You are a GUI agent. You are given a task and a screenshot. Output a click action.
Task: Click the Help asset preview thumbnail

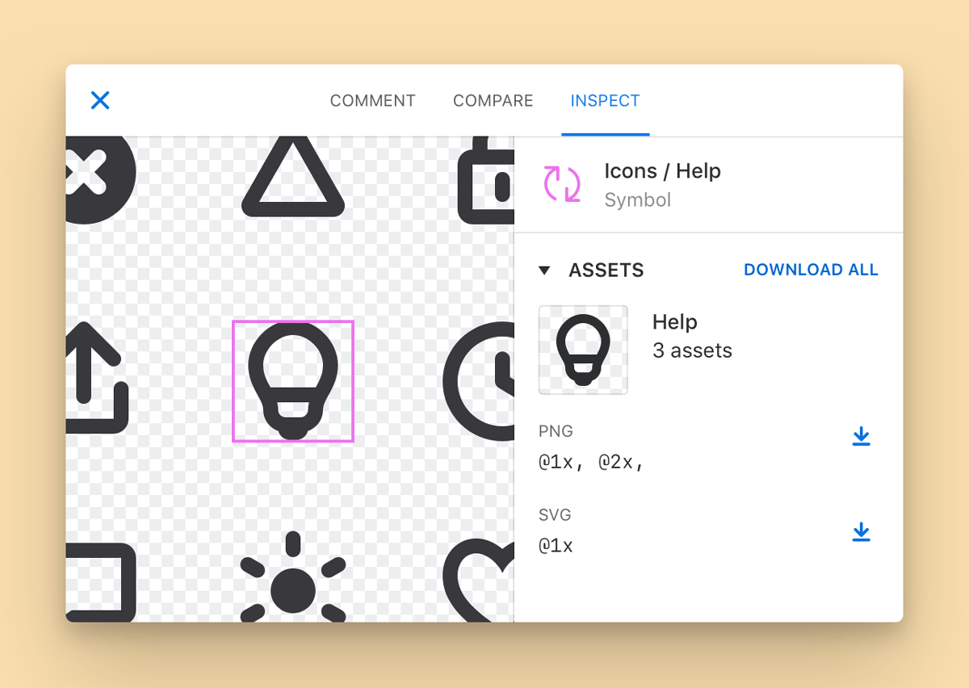(583, 349)
